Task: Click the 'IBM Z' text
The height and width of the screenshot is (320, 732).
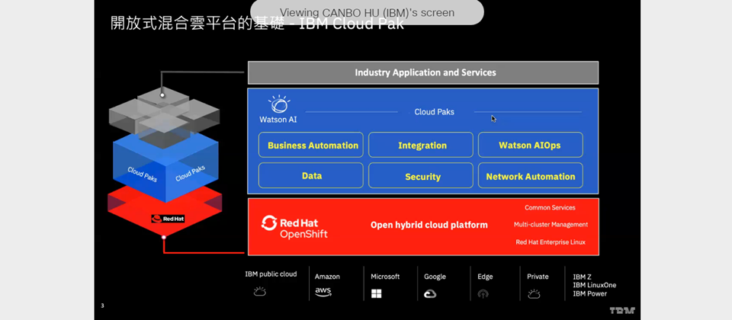Action: click(x=582, y=277)
